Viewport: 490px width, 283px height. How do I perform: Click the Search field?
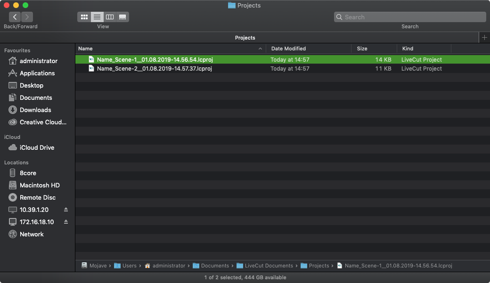410,17
